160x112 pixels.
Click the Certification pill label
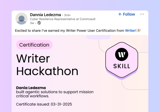(x=34, y=45)
